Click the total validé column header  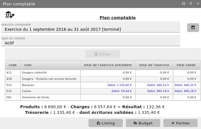coord(186,65)
